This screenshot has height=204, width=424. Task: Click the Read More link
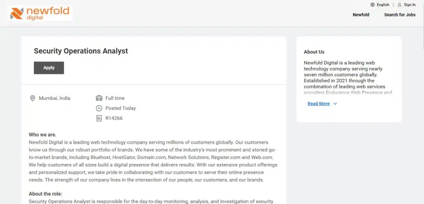318,104
